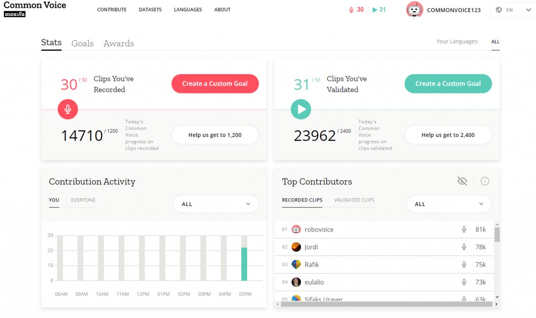Select the EVERYONE activity tab
This screenshot has width=536, height=318.
pyautogui.click(x=83, y=200)
